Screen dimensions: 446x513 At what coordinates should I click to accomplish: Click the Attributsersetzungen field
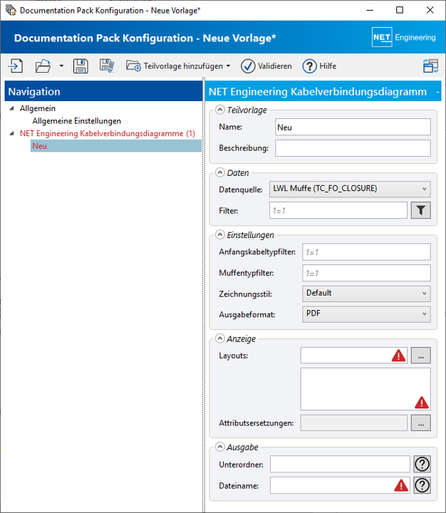[x=353, y=423]
